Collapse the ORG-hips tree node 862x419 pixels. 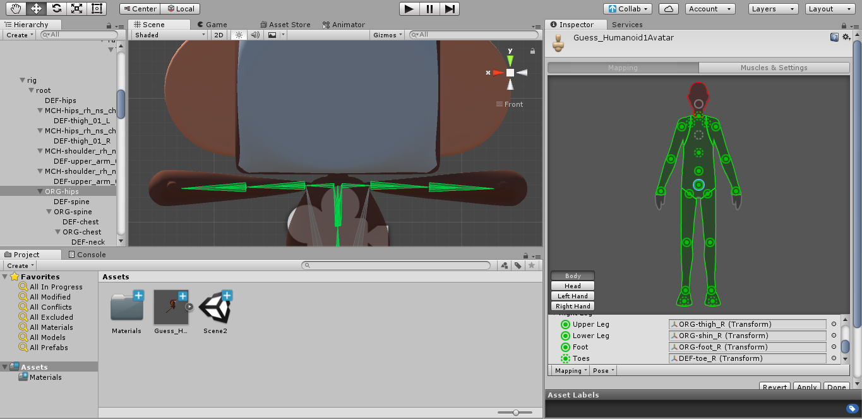[x=40, y=191]
